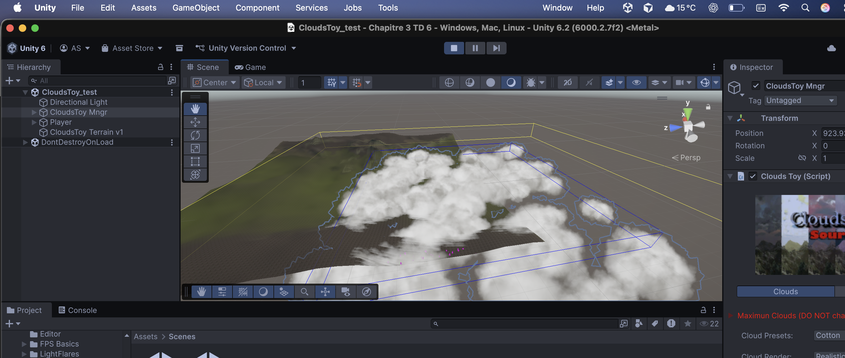Stop play mode with the Stop button

454,48
